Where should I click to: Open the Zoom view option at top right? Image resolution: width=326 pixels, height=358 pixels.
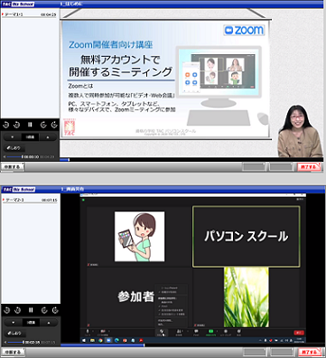tap(300, 199)
